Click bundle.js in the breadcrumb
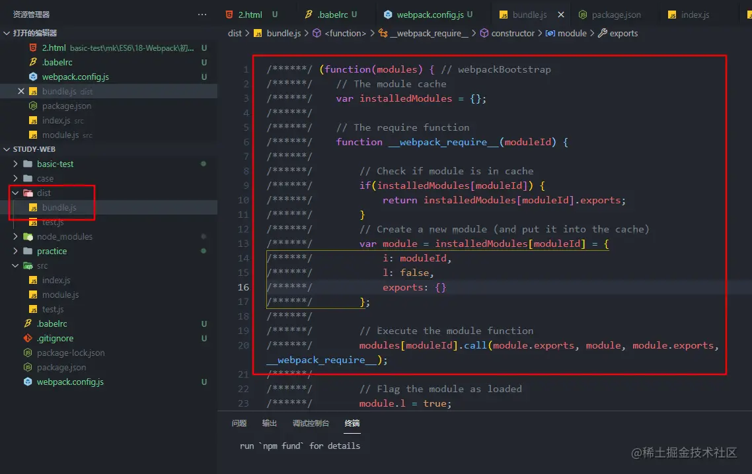This screenshot has height=474, width=752. point(283,33)
